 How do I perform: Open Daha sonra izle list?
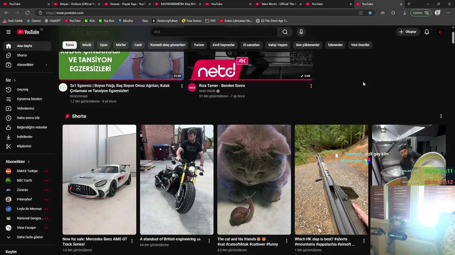click(27, 118)
